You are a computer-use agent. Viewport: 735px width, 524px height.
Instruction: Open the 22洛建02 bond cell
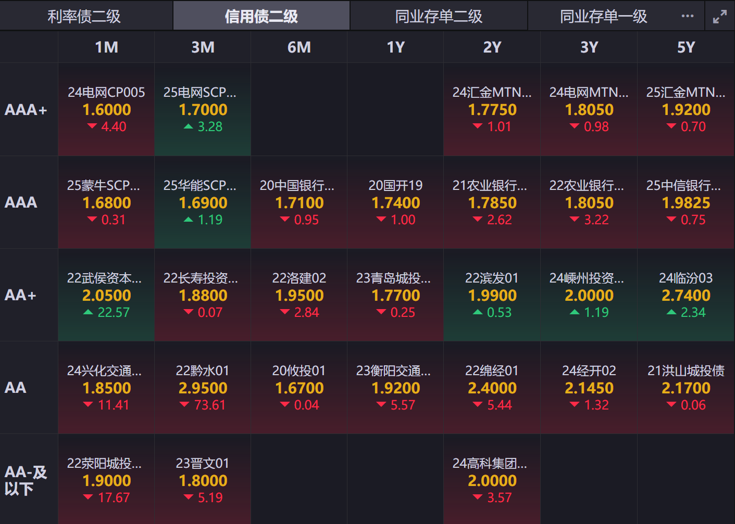point(299,295)
